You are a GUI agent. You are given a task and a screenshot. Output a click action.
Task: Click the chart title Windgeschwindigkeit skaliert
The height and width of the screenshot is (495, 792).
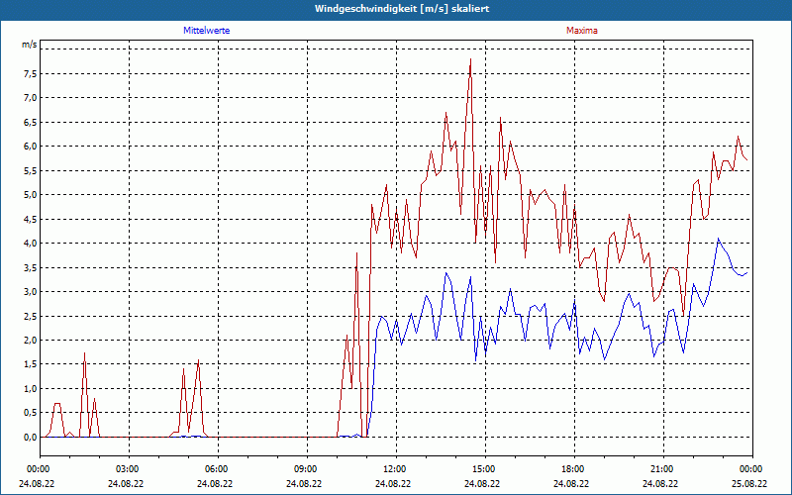[x=402, y=9]
